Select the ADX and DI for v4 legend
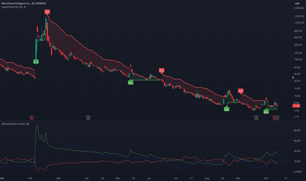 pyautogui.click(x=15, y=124)
